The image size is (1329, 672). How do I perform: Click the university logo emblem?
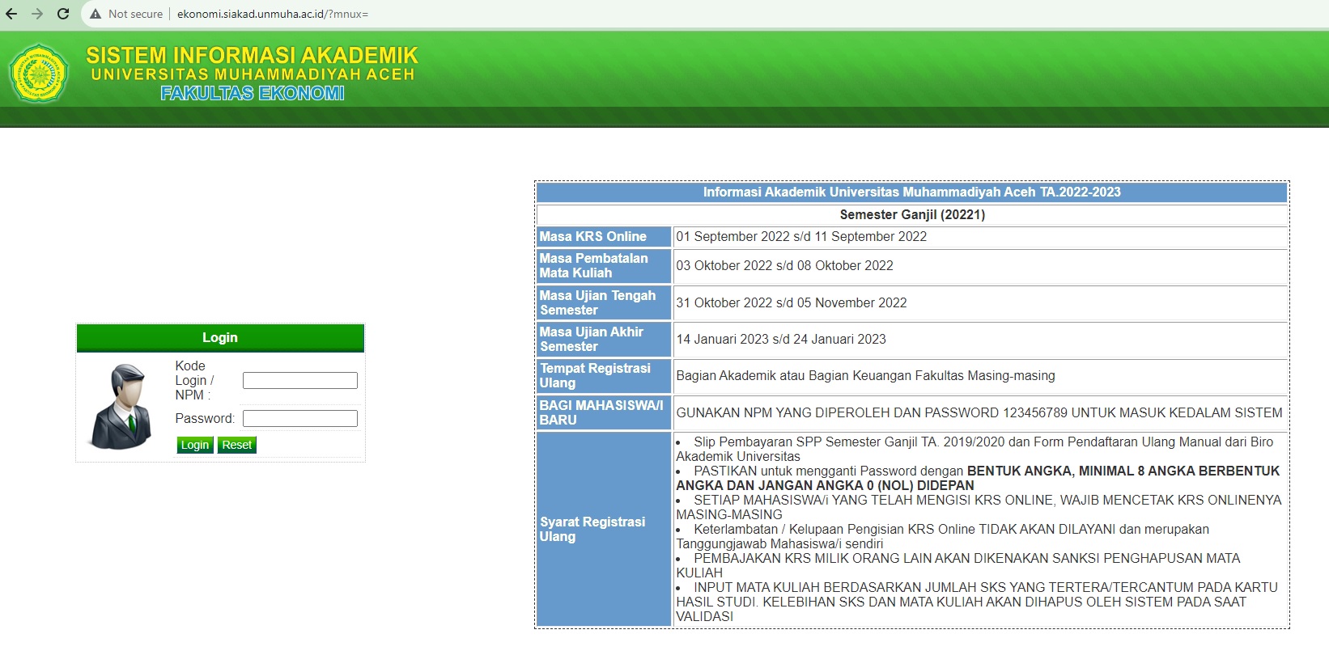(38, 74)
